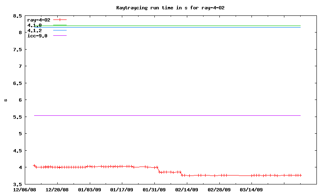
Task: Click the 6.5 y-axis tick label
Action: (17, 83)
